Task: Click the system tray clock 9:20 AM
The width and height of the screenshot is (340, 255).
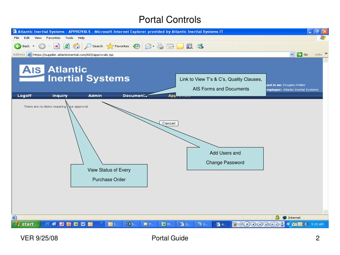Action: coord(317,224)
